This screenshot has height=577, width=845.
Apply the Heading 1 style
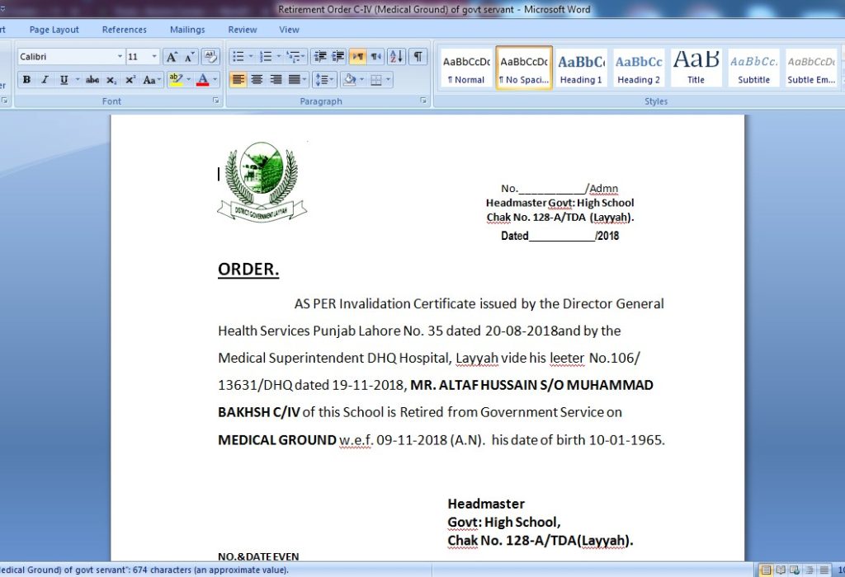click(x=581, y=68)
